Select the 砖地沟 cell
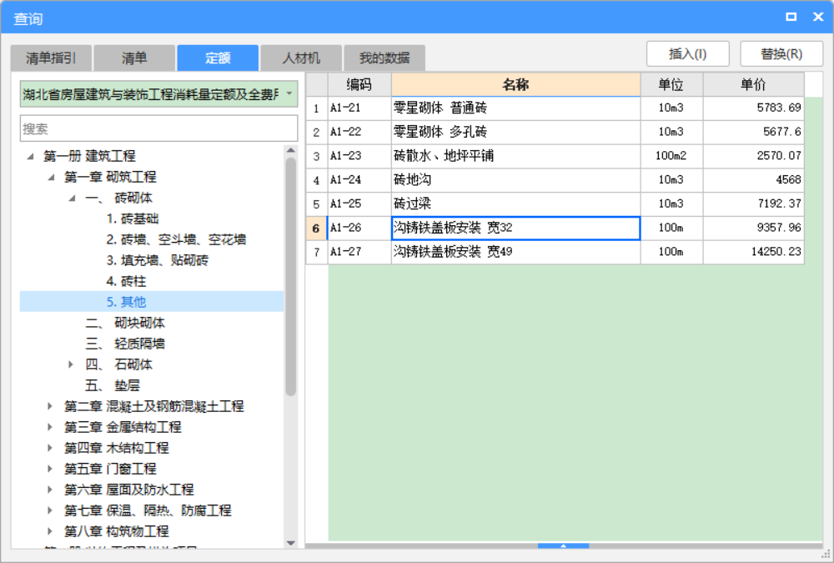Image resolution: width=834 pixels, height=563 pixels. click(515, 180)
